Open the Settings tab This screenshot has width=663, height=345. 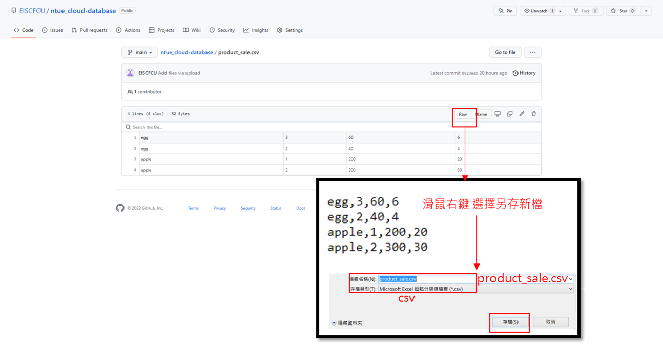tap(290, 30)
